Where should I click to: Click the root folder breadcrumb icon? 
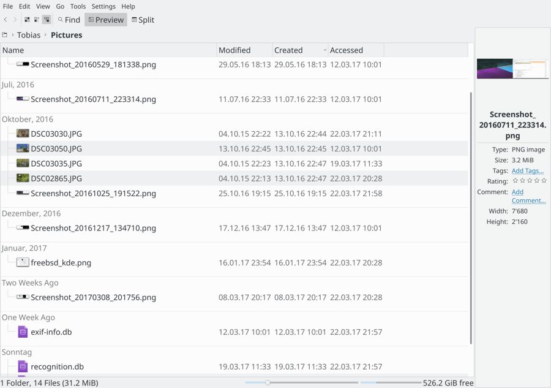pos(4,35)
